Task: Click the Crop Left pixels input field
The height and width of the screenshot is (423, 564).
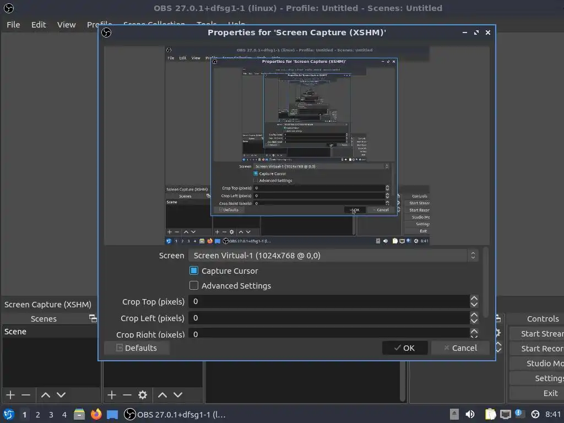Action: click(329, 318)
